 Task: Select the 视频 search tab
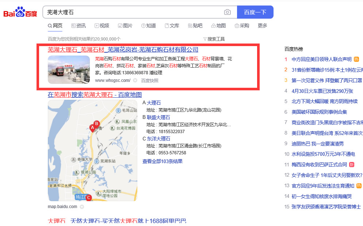pyautogui.click(x=102, y=26)
